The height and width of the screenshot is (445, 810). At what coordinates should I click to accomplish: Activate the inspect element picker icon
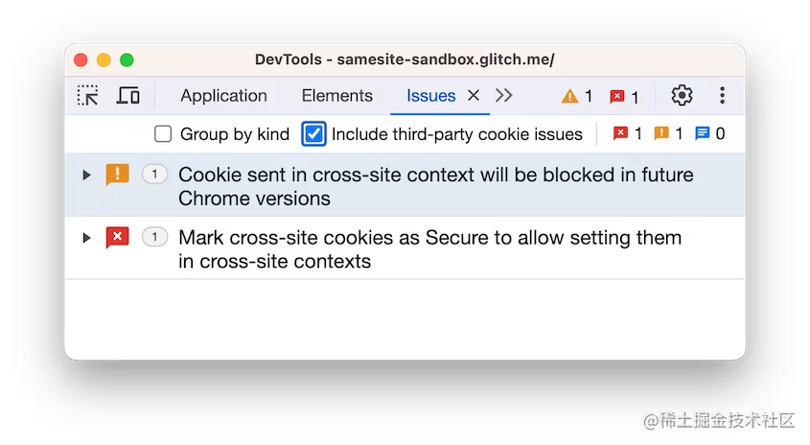click(88, 96)
